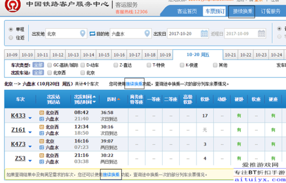Click 硬座 有 for K433

coord(273,116)
